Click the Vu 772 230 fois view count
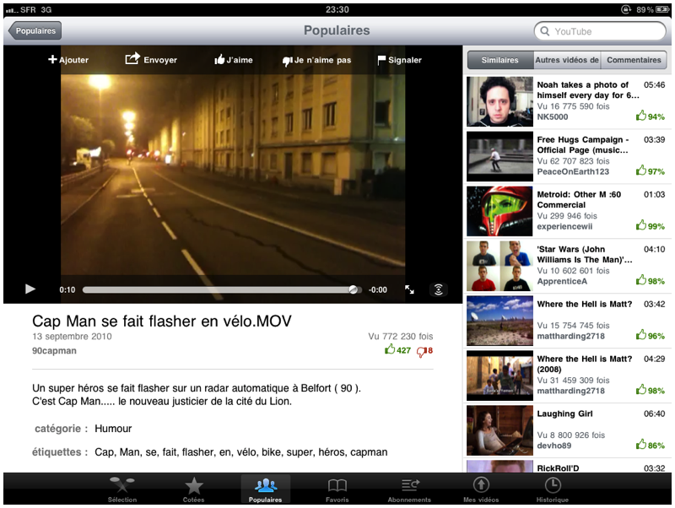This screenshot has width=675, height=508. [400, 337]
